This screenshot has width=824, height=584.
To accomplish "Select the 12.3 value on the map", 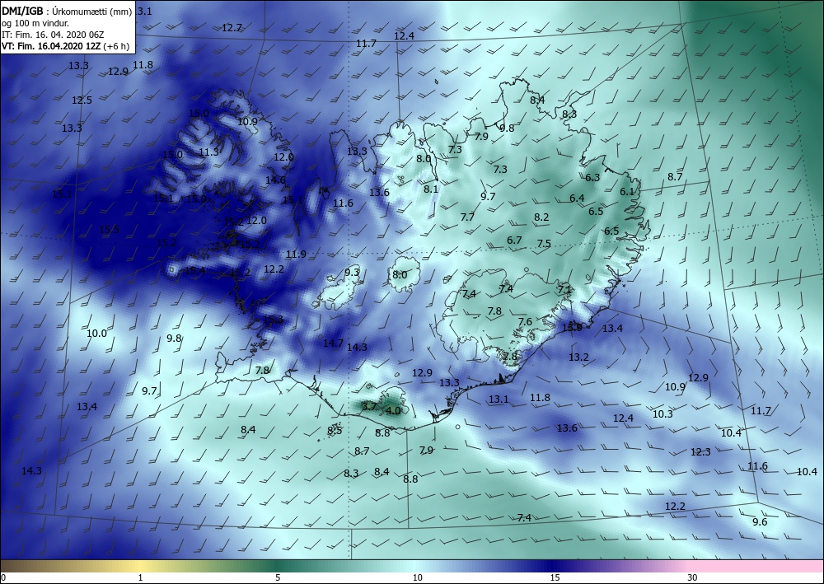I will (700, 451).
